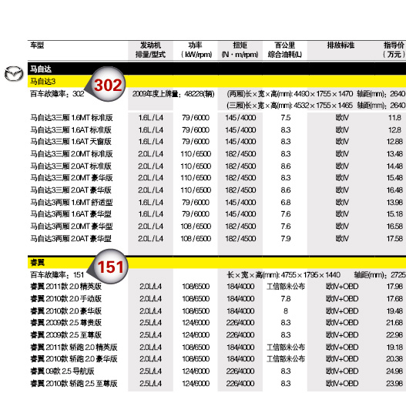Click the 7.8 fuel value in 睿翼 table
406x393 pixels.
coord(285,299)
